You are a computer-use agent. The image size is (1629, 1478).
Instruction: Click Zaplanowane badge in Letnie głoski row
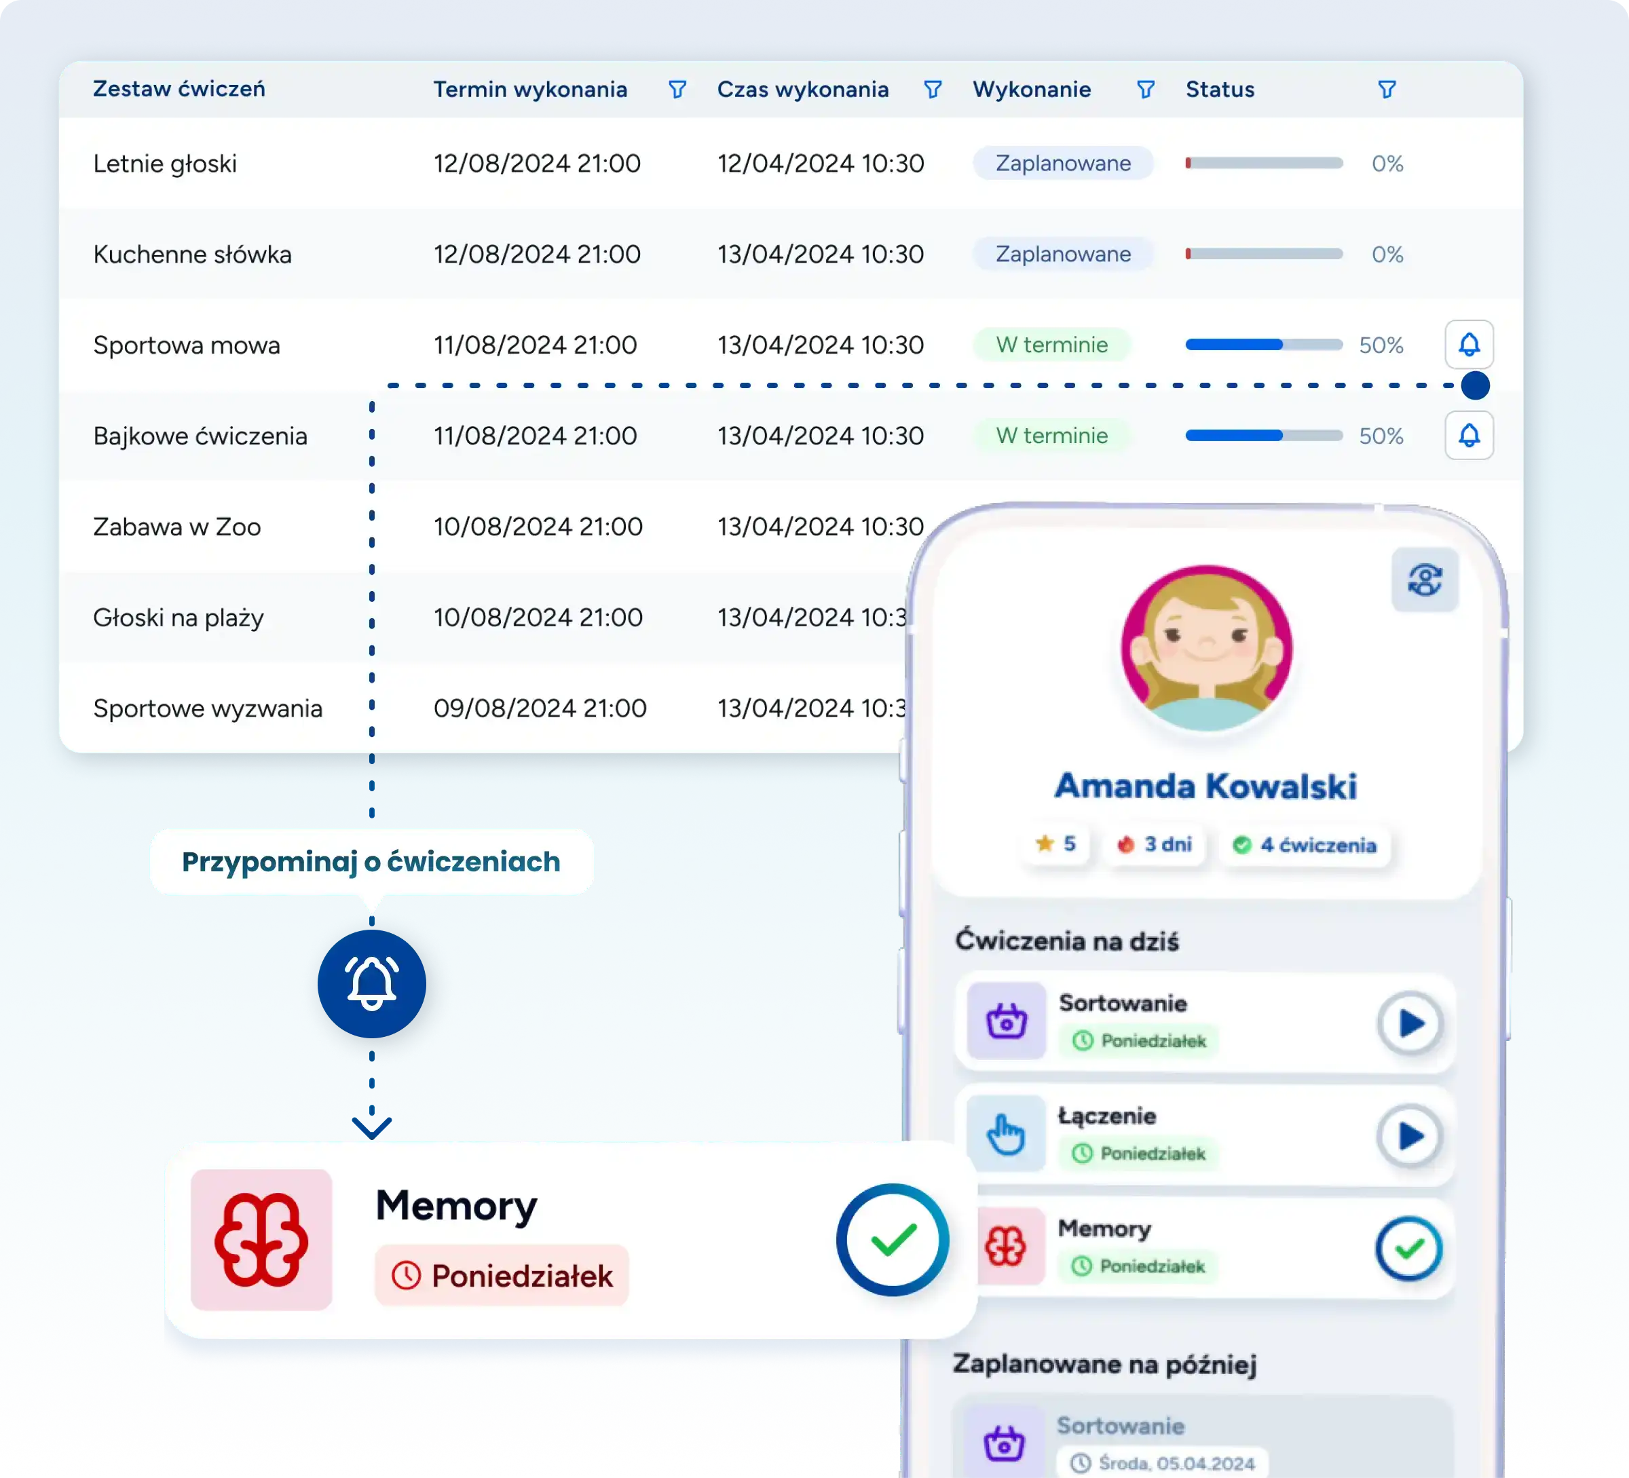pos(1062,163)
